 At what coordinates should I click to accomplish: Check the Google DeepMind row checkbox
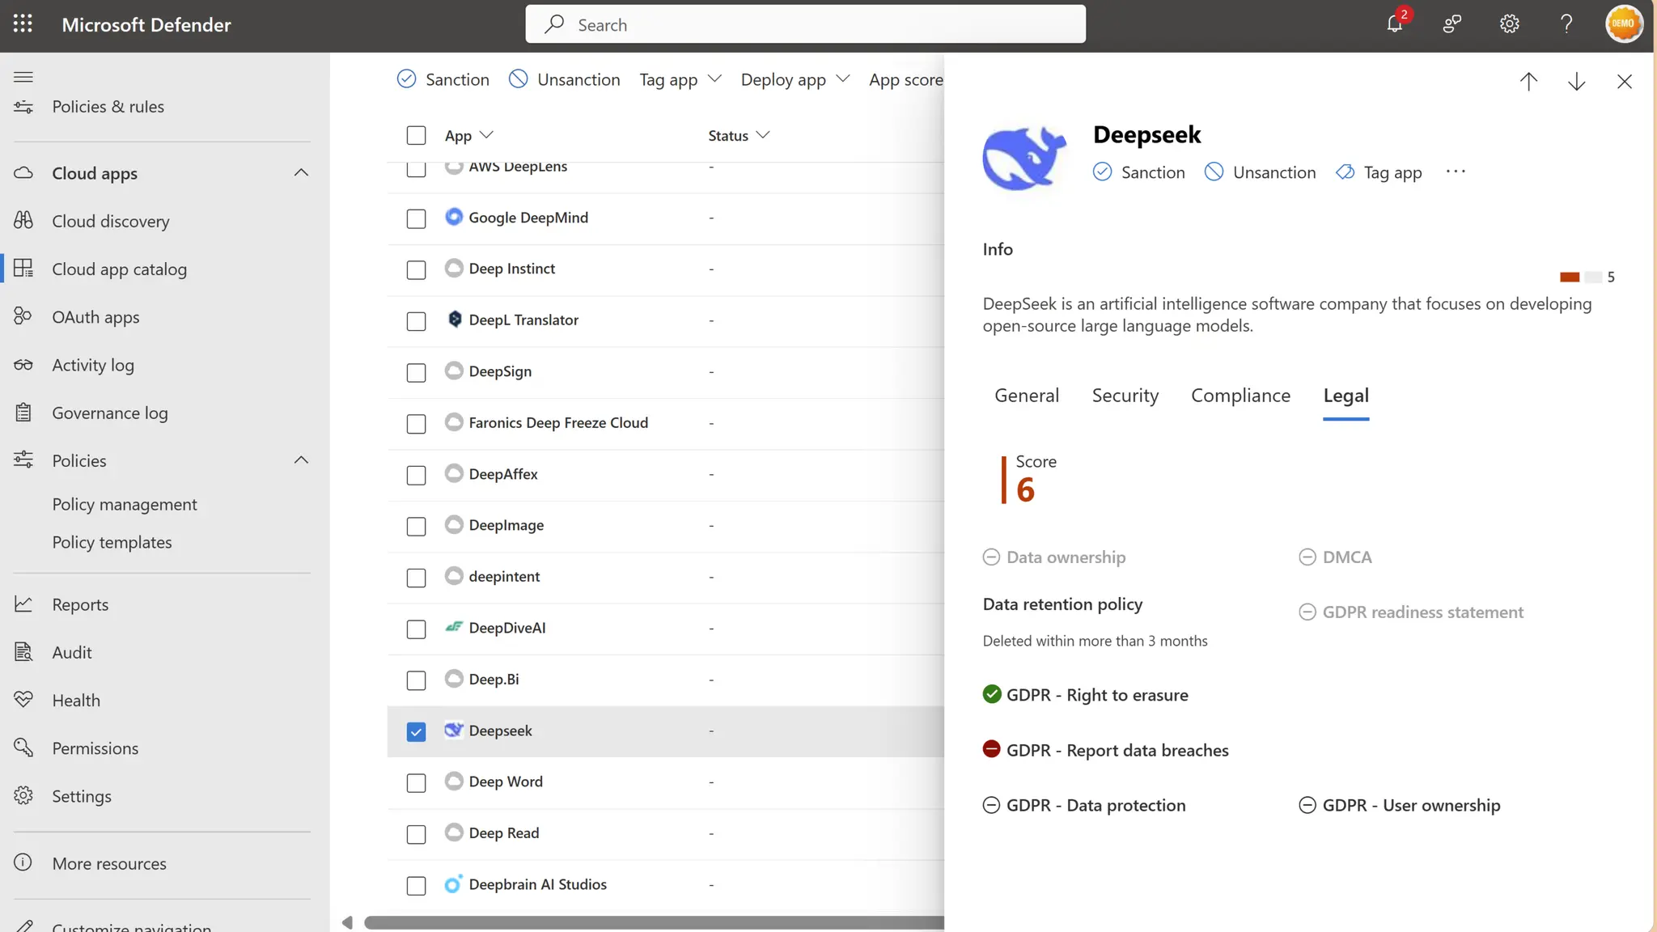pyautogui.click(x=416, y=218)
